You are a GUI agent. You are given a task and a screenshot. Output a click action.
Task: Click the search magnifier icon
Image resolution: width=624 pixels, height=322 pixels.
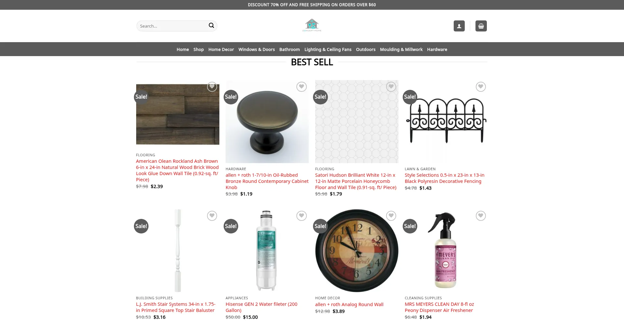tap(211, 26)
